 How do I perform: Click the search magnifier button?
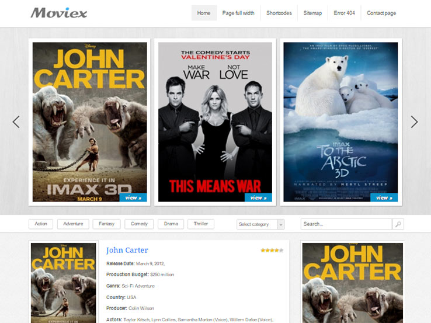click(398, 224)
